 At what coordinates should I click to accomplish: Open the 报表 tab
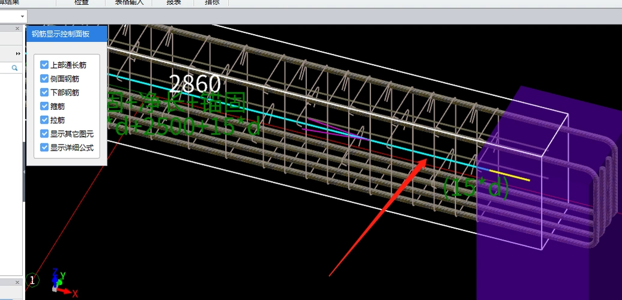point(173,3)
